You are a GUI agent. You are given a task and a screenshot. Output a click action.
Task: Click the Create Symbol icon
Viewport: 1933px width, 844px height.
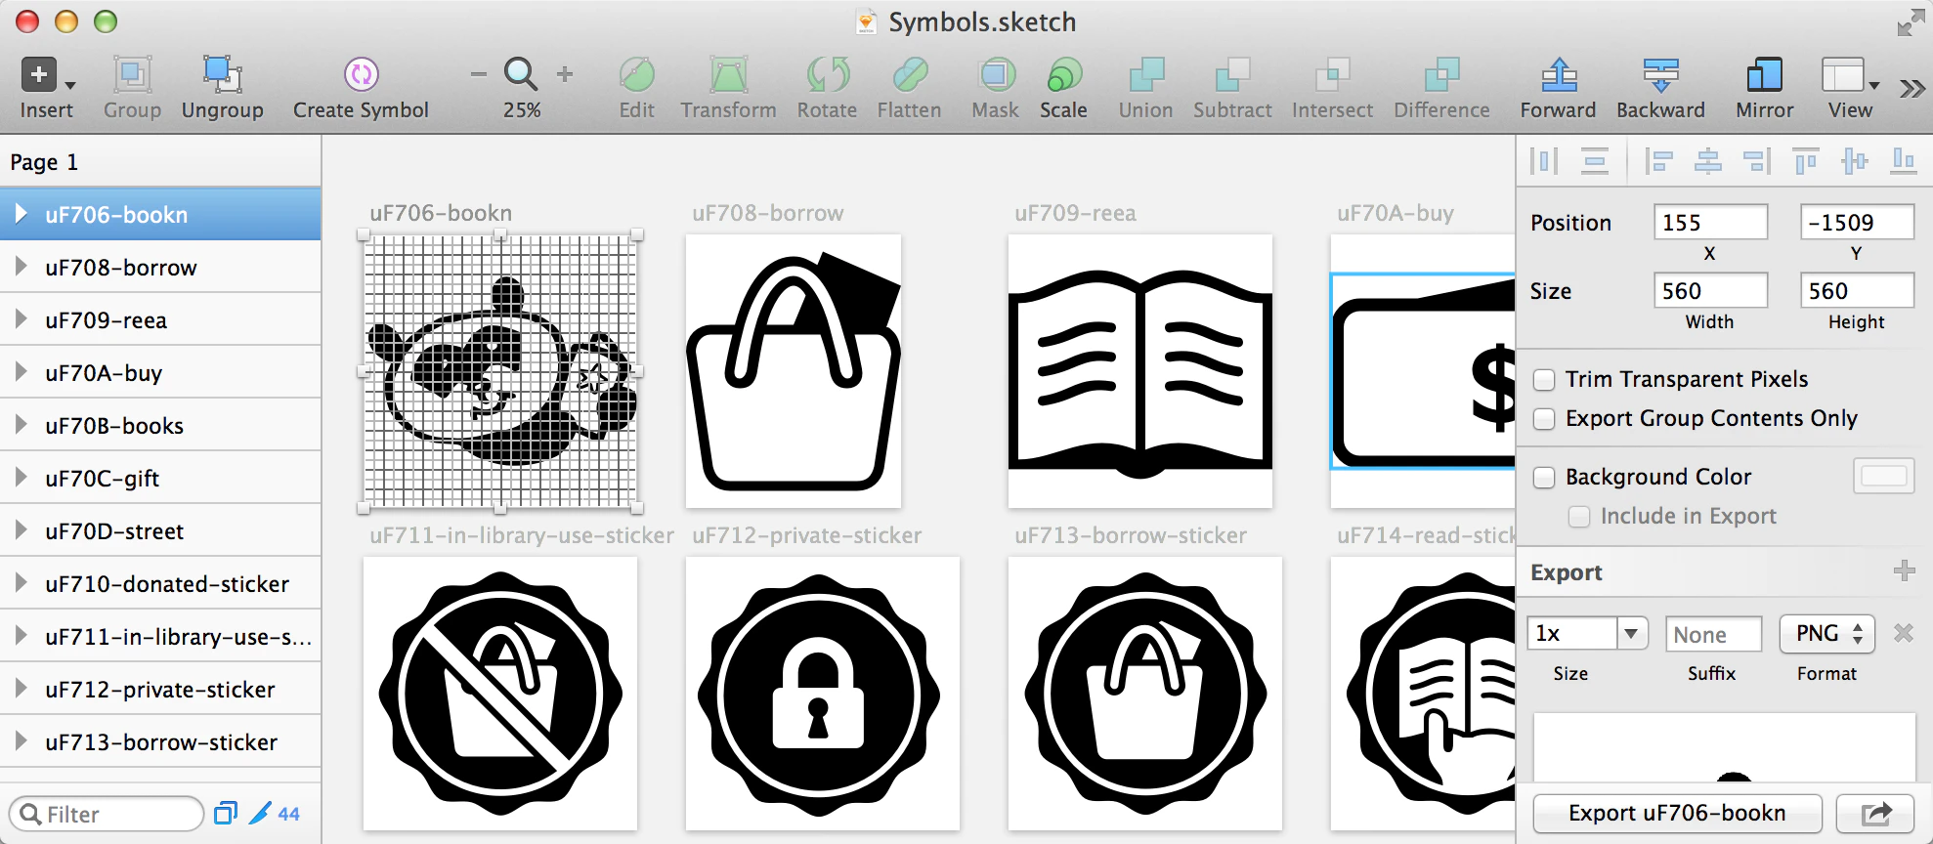coord(361,74)
